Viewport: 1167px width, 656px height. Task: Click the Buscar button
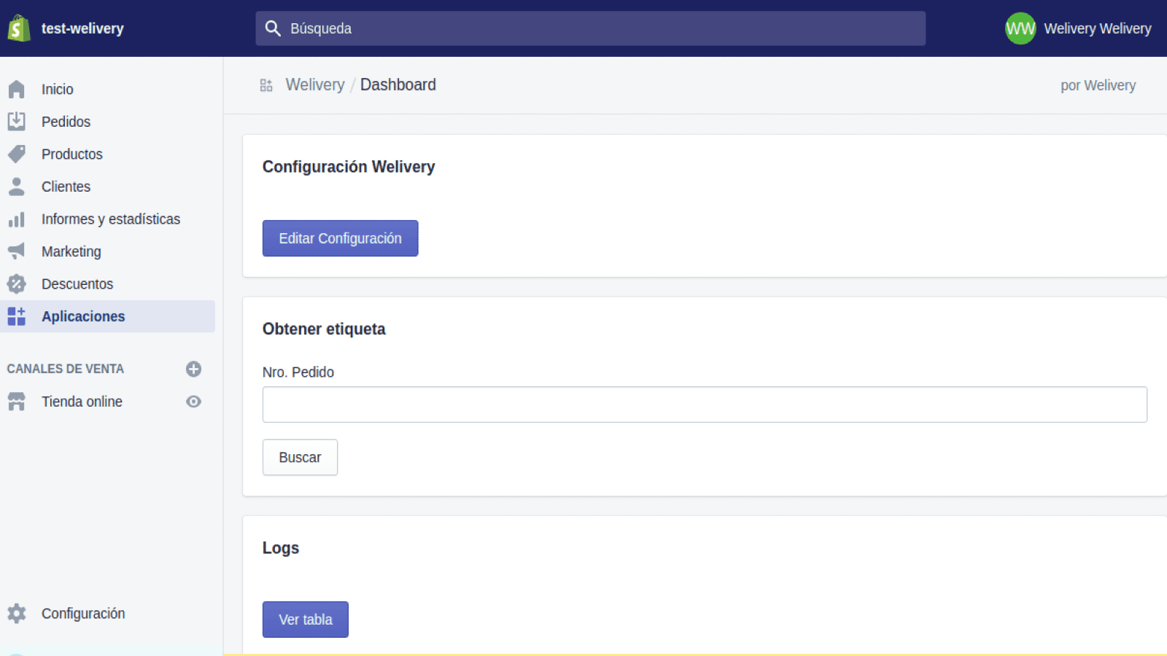[300, 457]
